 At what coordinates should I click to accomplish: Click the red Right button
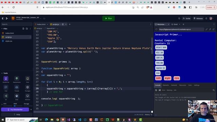click(167, 78)
